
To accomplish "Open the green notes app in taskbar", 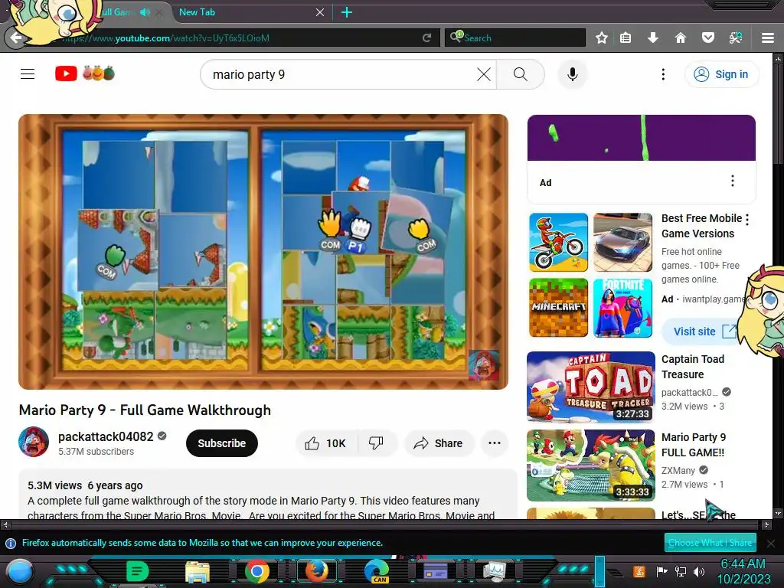I will [x=137, y=571].
